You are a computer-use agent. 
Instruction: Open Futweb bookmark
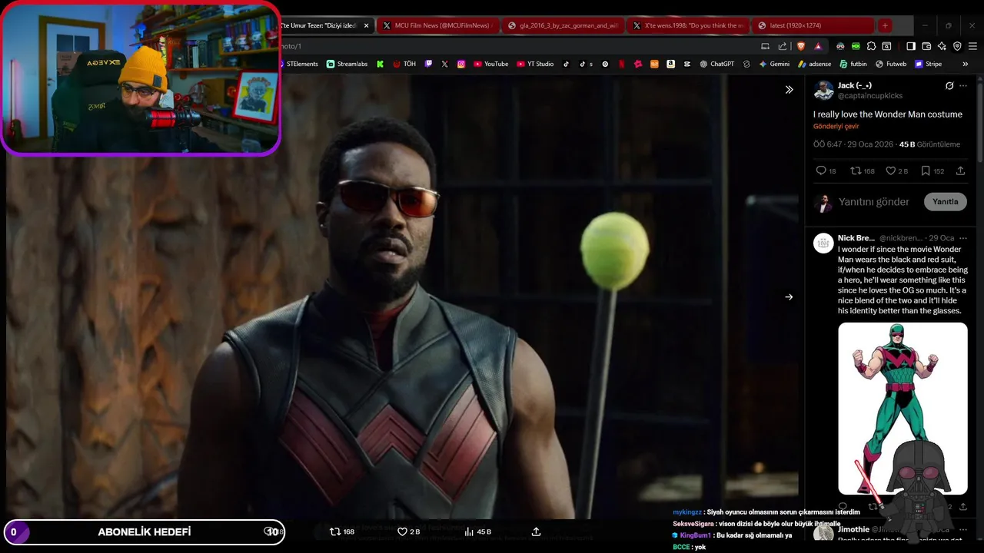889,64
